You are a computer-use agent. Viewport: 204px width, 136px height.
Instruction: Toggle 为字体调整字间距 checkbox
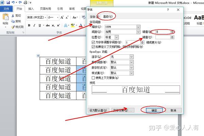click(x=93, y=42)
